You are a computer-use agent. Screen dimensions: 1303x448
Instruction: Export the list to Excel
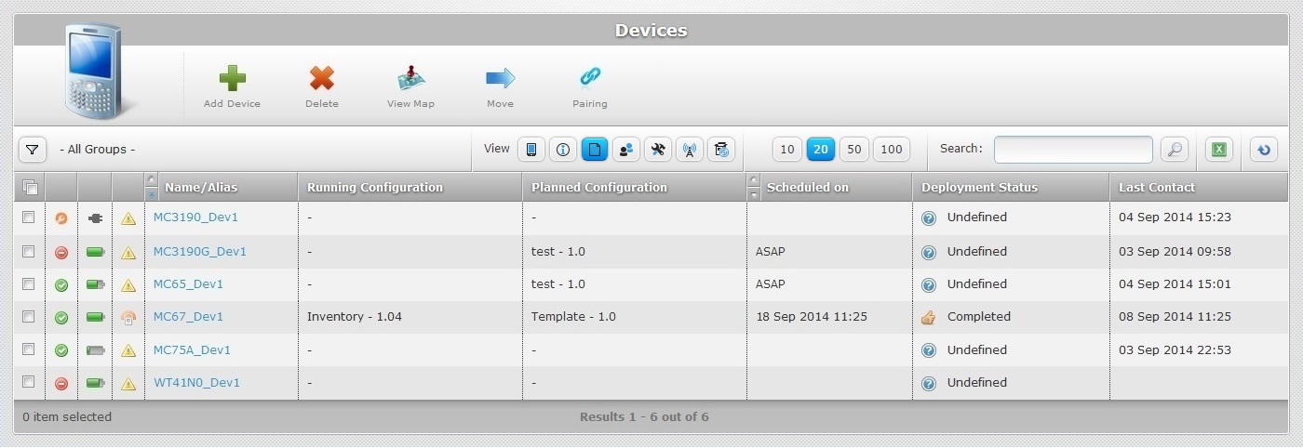[x=1219, y=150]
